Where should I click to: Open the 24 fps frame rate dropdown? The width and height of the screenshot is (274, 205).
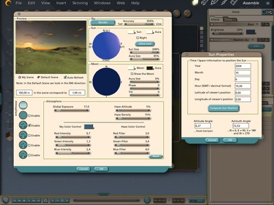[x=196, y=201]
